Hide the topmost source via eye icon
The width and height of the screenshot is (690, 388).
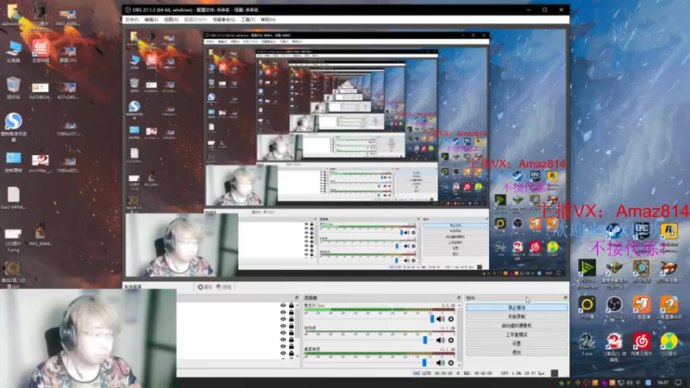pyautogui.click(x=283, y=305)
